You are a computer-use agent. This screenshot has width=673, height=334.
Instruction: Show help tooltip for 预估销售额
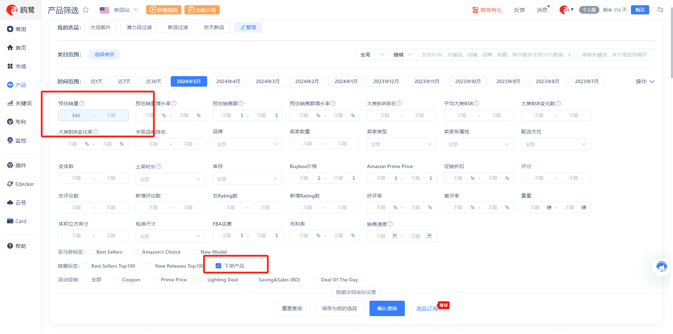pyautogui.click(x=241, y=103)
